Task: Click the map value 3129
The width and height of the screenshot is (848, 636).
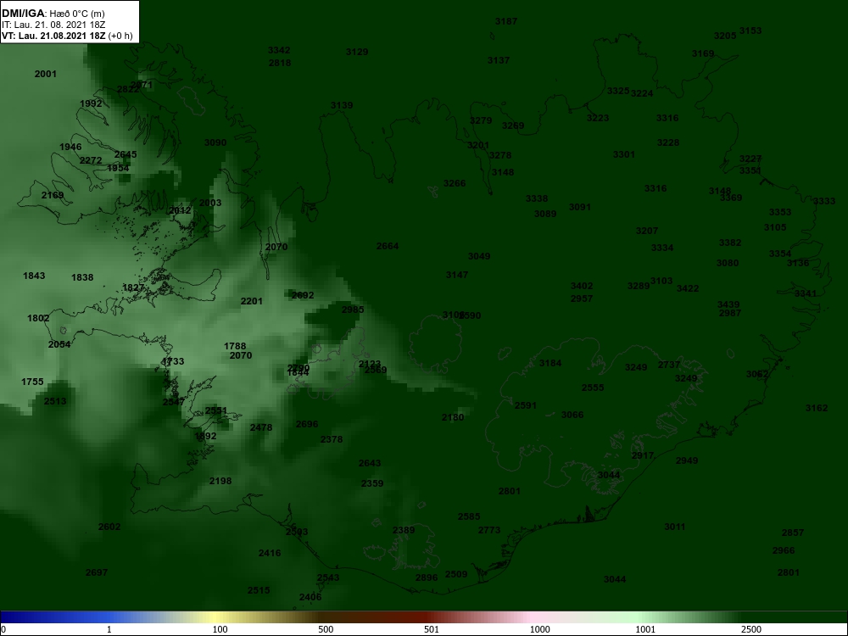Action: coord(357,52)
